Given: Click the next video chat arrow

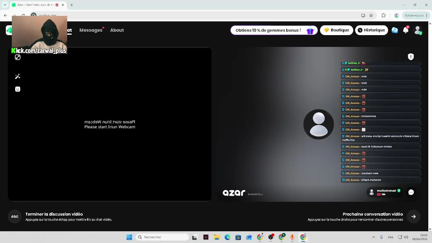Looking at the screenshot, I should pos(413,217).
